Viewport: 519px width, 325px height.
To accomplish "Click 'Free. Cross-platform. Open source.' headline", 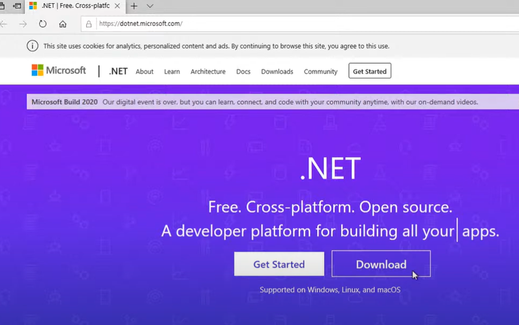I will coord(330,207).
